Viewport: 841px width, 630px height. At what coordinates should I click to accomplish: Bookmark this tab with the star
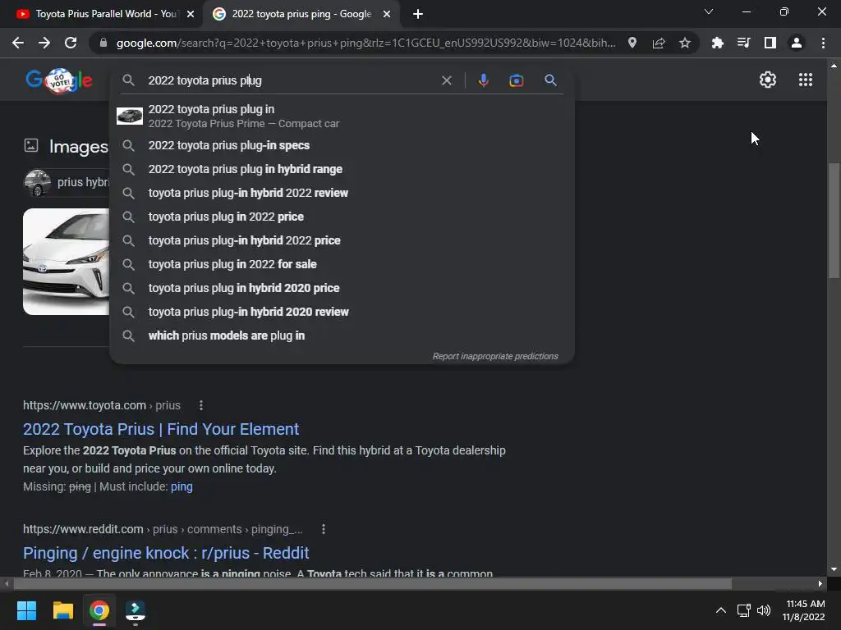tap(685, 43)
